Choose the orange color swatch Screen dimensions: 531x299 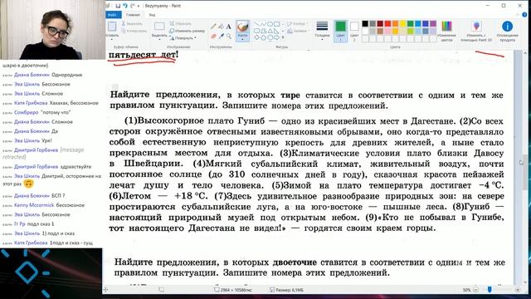tap(395, 24)
